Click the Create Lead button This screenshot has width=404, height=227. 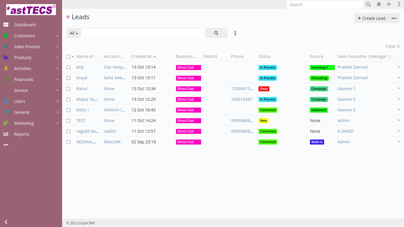point(371,18)
